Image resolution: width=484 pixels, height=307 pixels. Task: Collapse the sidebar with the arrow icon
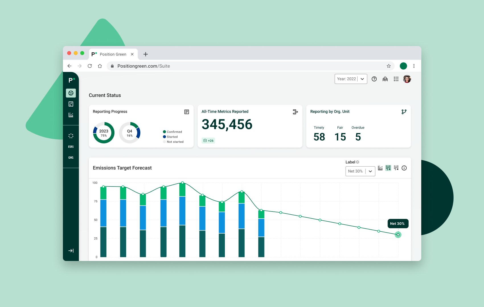click(x=71, y=251)
